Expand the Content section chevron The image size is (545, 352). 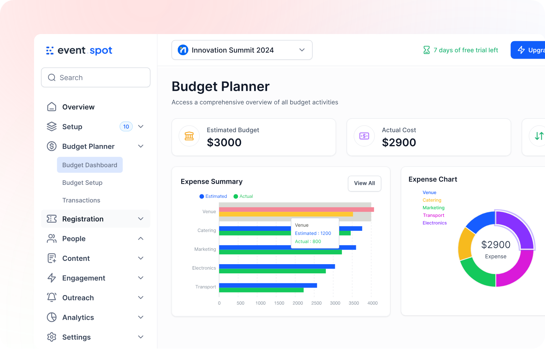pos(141,258)
